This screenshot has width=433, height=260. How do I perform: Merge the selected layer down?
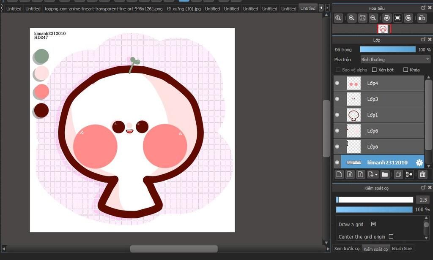click(x=409, y=174)
